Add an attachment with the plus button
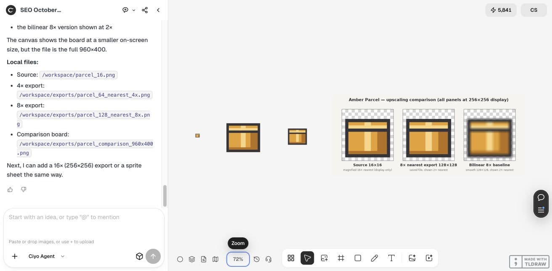The image size is (552, 271). click(x=15, y=256)
